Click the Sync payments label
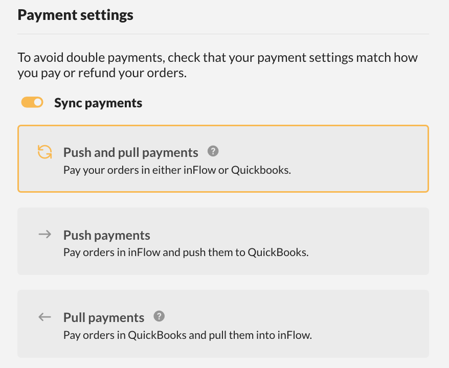The width and height of the screenshot is (449, 368). (98, 102)
